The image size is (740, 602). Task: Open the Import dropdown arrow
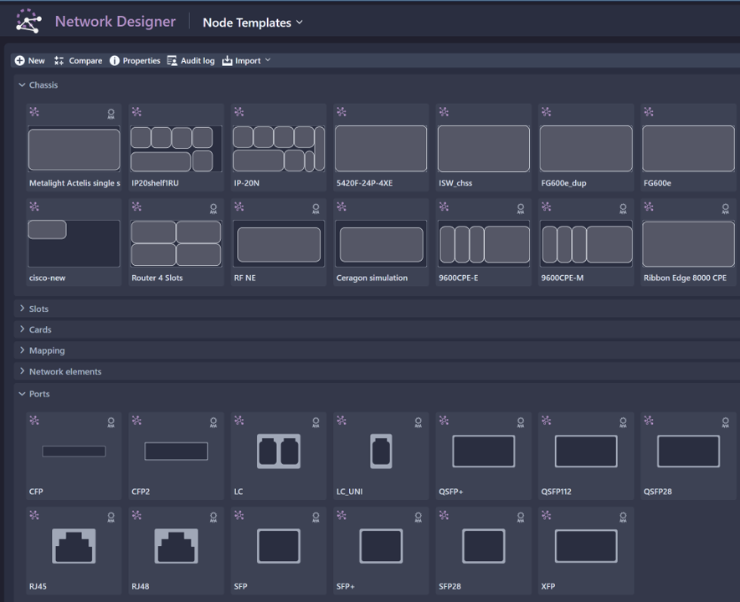point(268,60)
